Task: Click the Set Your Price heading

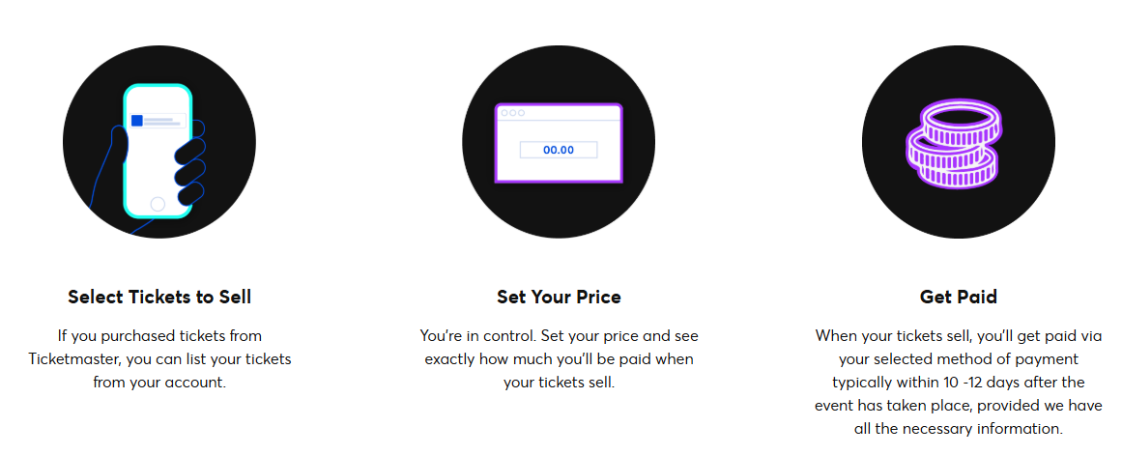Action: tap(559, 297)
